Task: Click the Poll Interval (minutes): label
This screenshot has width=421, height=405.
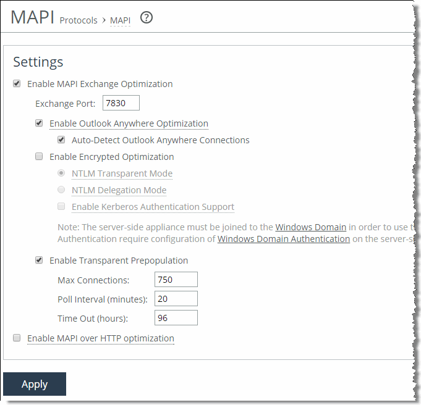Action: pos(103,299)
